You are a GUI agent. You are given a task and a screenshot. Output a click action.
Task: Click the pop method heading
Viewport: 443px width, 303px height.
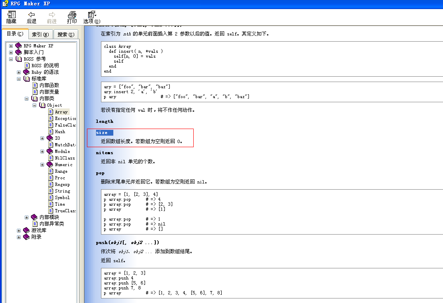click(x=100, y=173)
